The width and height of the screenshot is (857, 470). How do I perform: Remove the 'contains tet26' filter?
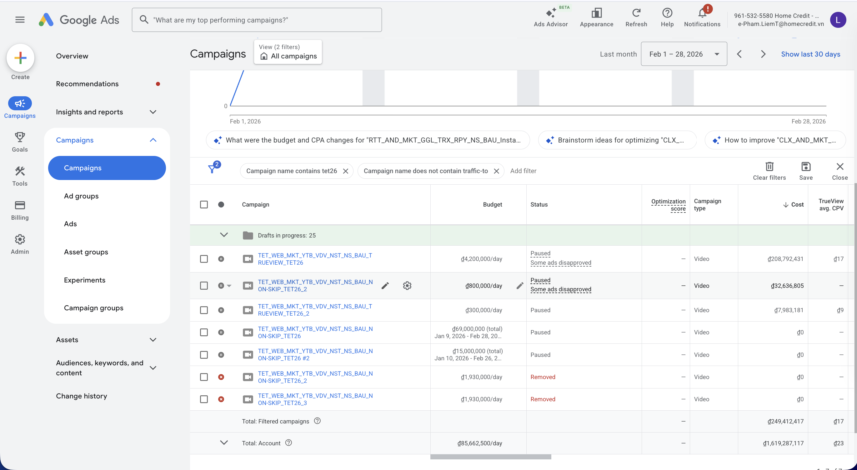(346, 171)
